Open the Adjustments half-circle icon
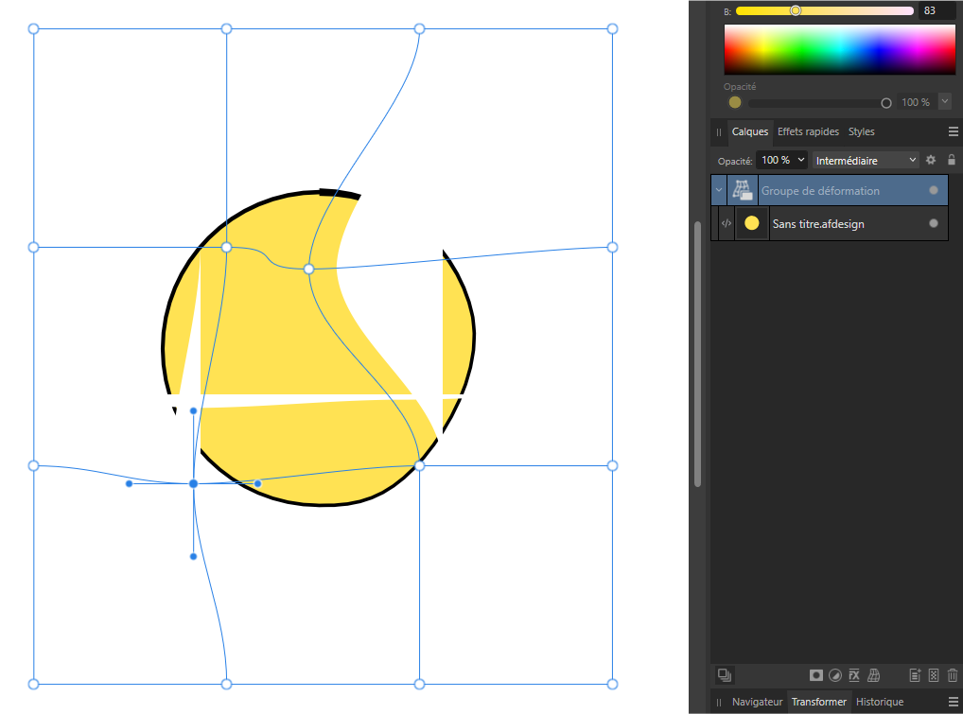 [x=834, y=675]
